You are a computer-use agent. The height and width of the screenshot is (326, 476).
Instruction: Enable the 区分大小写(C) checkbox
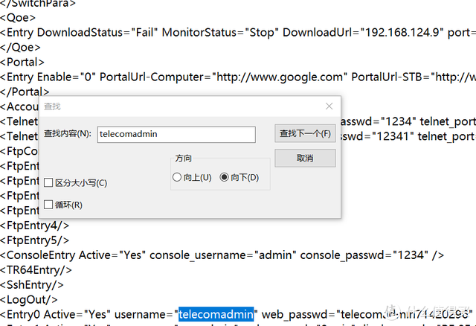click(49, 183)
